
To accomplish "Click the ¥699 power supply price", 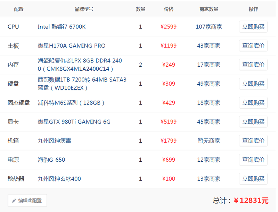I will click(169, 160).
